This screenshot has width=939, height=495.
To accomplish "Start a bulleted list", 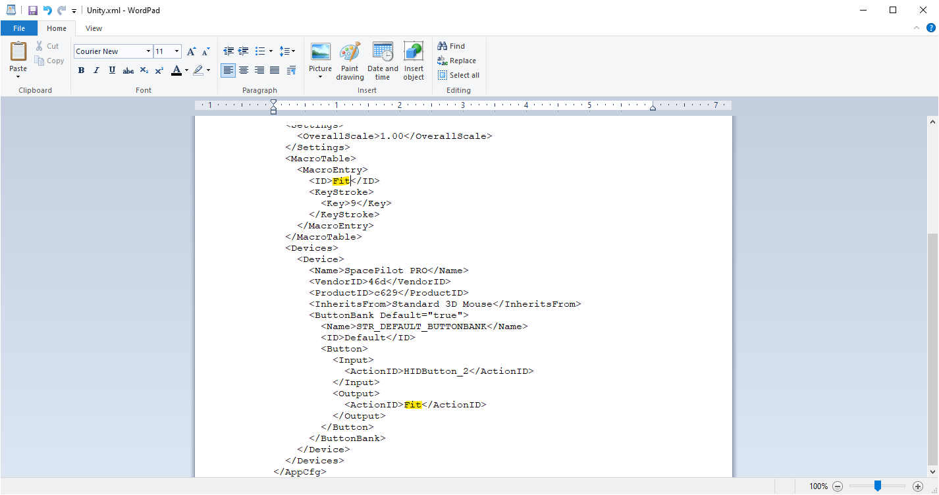I will tap(260, 51).
